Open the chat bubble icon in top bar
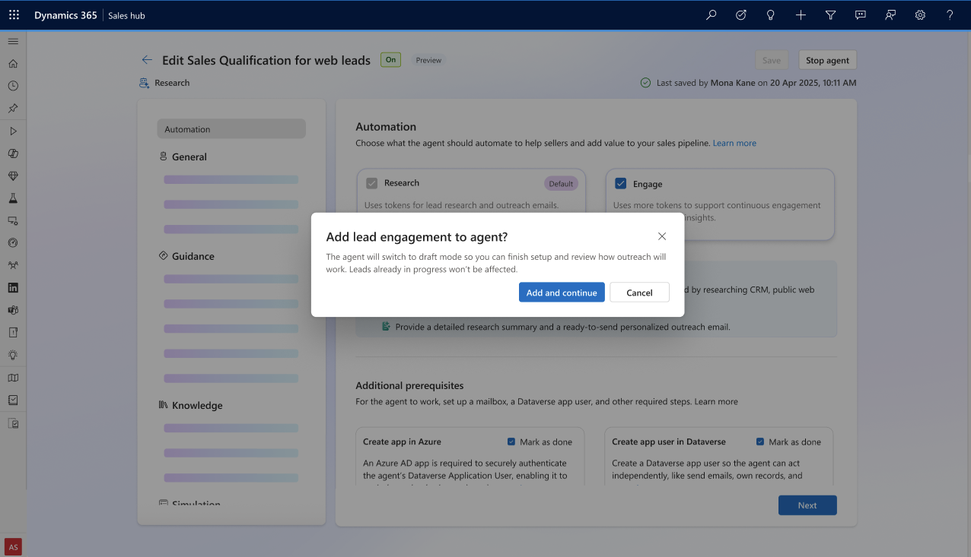Screen dimensions: 971x557 (x=861, y=15)
